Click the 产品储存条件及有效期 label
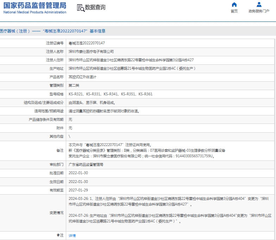The height and width of the screenshot is (240, 276). [x=46, y=120]
